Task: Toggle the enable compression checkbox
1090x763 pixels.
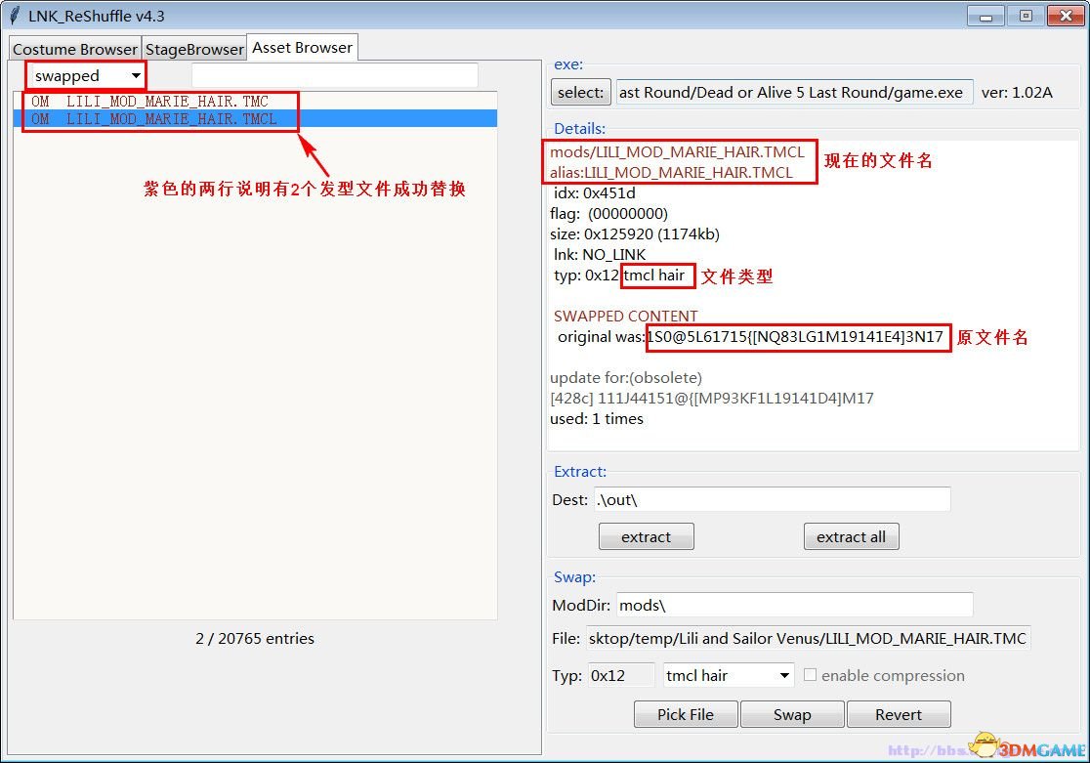Action: tap(810, 675)
